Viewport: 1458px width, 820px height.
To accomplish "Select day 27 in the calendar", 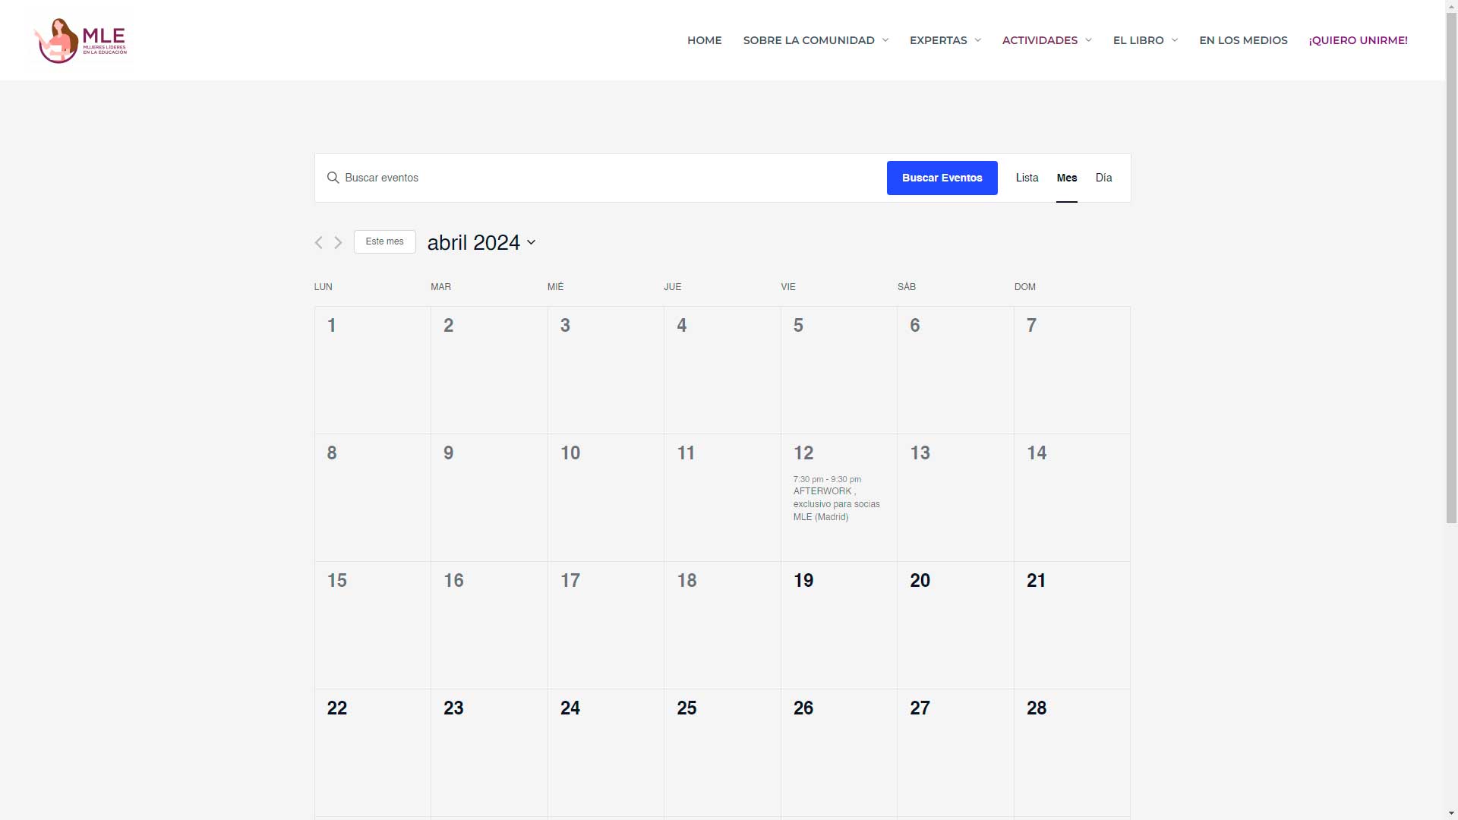I will click(x=920, y=708).
